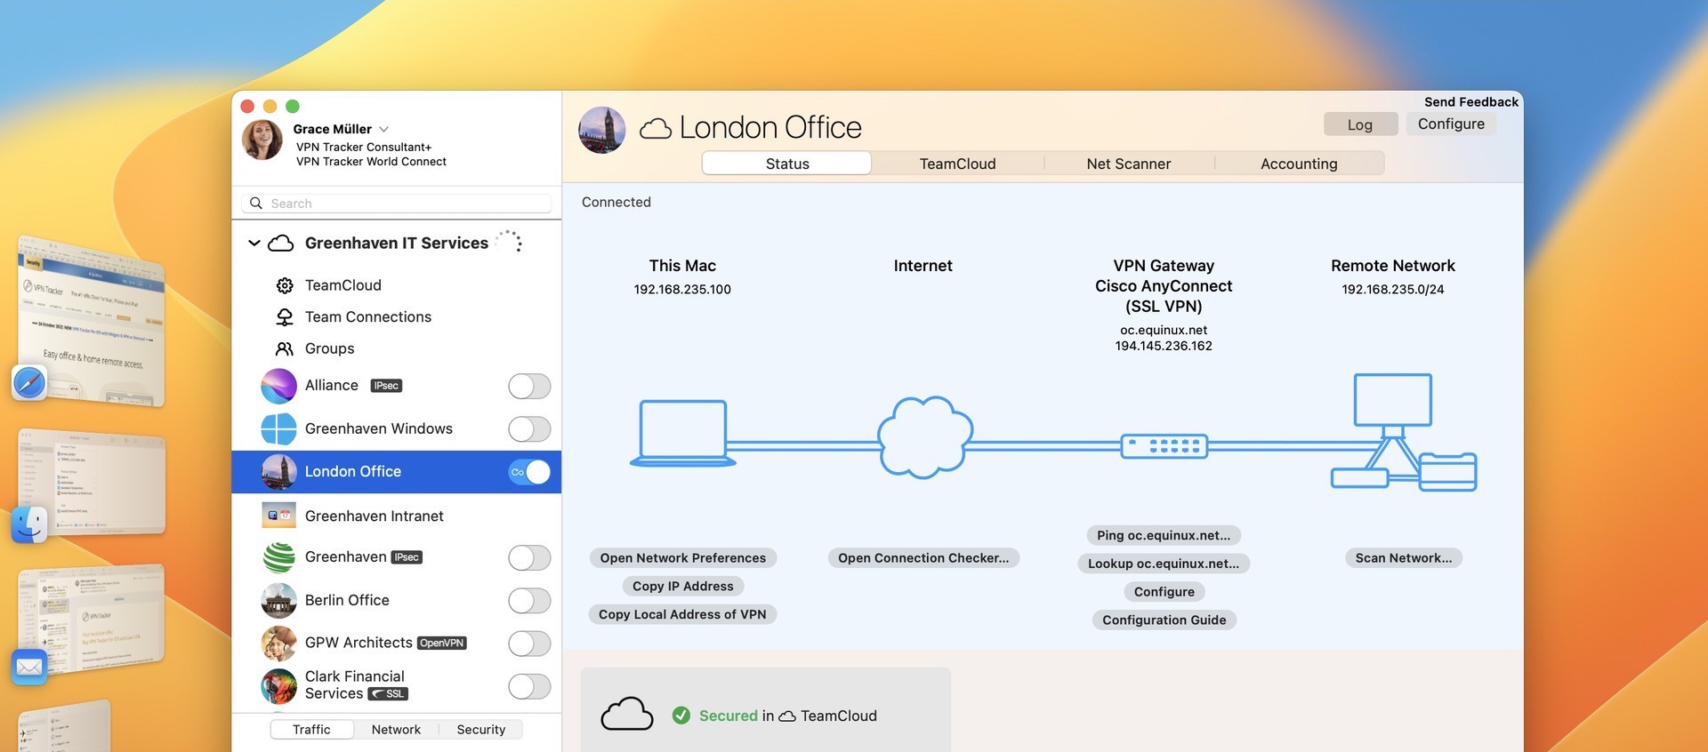Open Safari from the Dock

[x=29, y=383]
